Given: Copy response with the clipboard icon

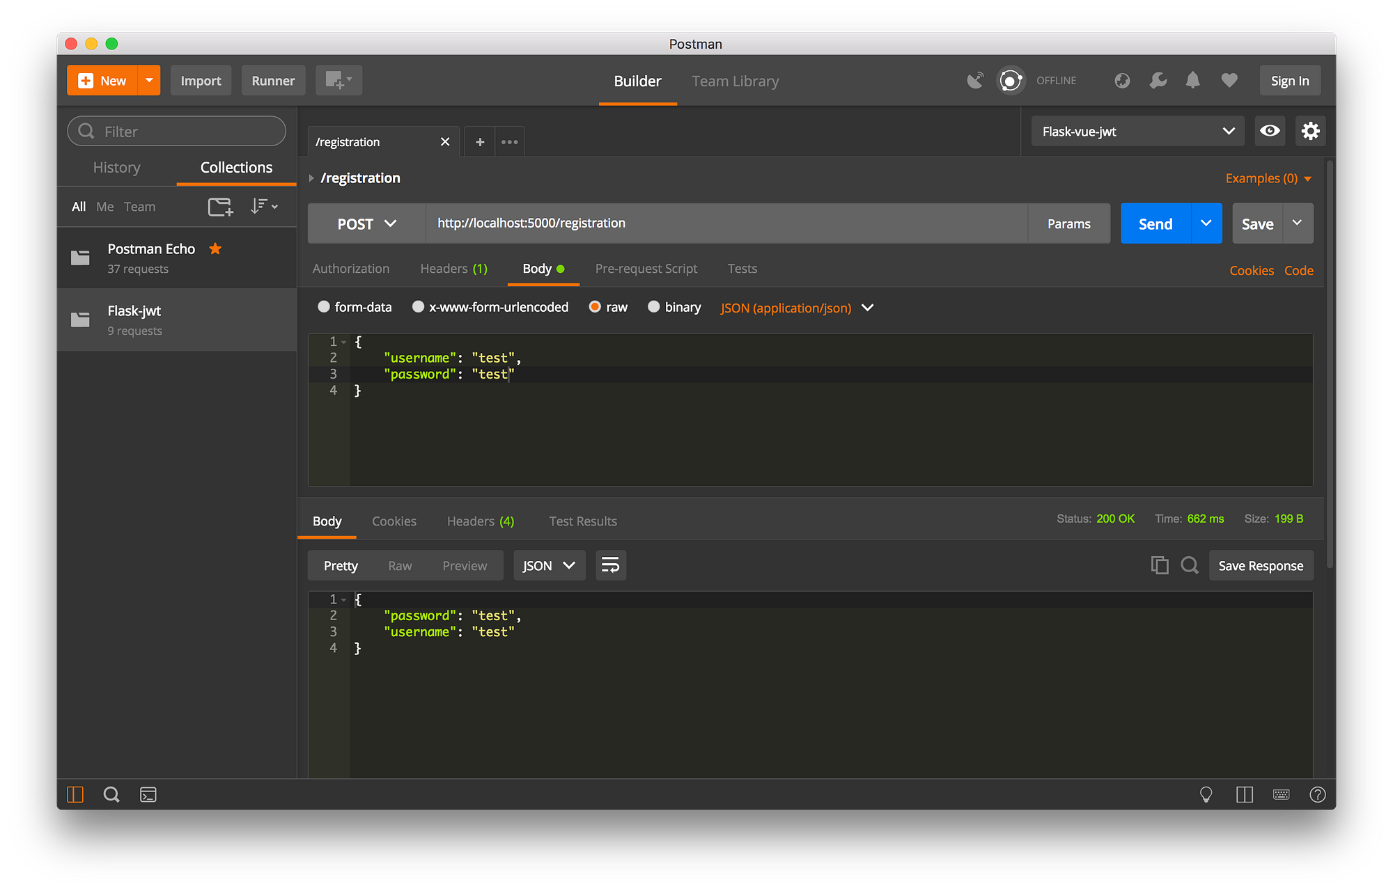Looking at the screenshot, I should [x=1160, y=565].
